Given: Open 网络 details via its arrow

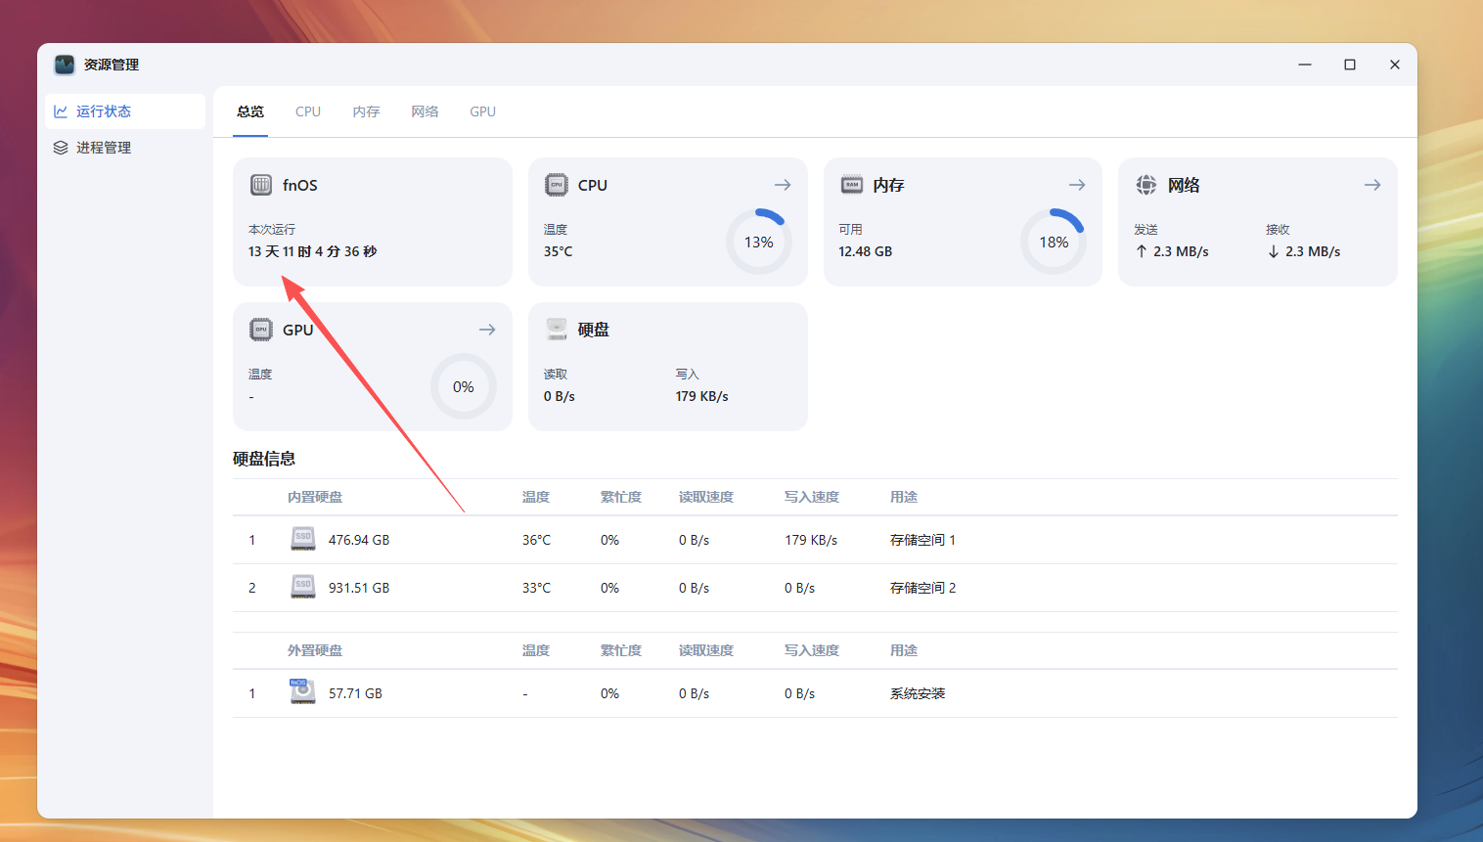Looking at the screenshot, I should (1372, 185).
